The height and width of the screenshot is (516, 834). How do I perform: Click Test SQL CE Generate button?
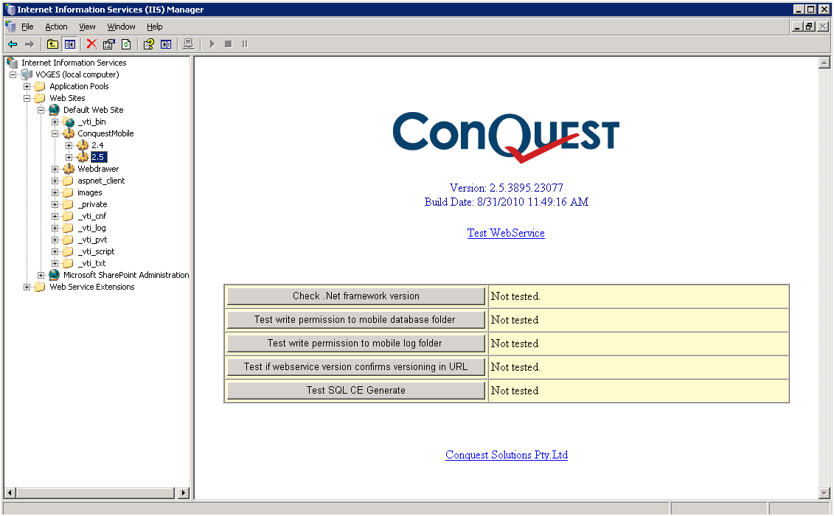pos(356,391)
